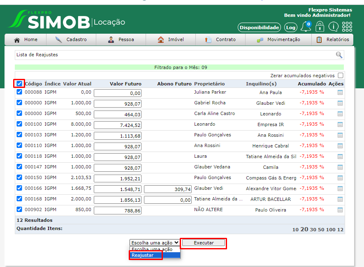This screenshot has width=364, height=267.
Task: Uncheck contract 000147 checkbox
Action: pos(19,166)
